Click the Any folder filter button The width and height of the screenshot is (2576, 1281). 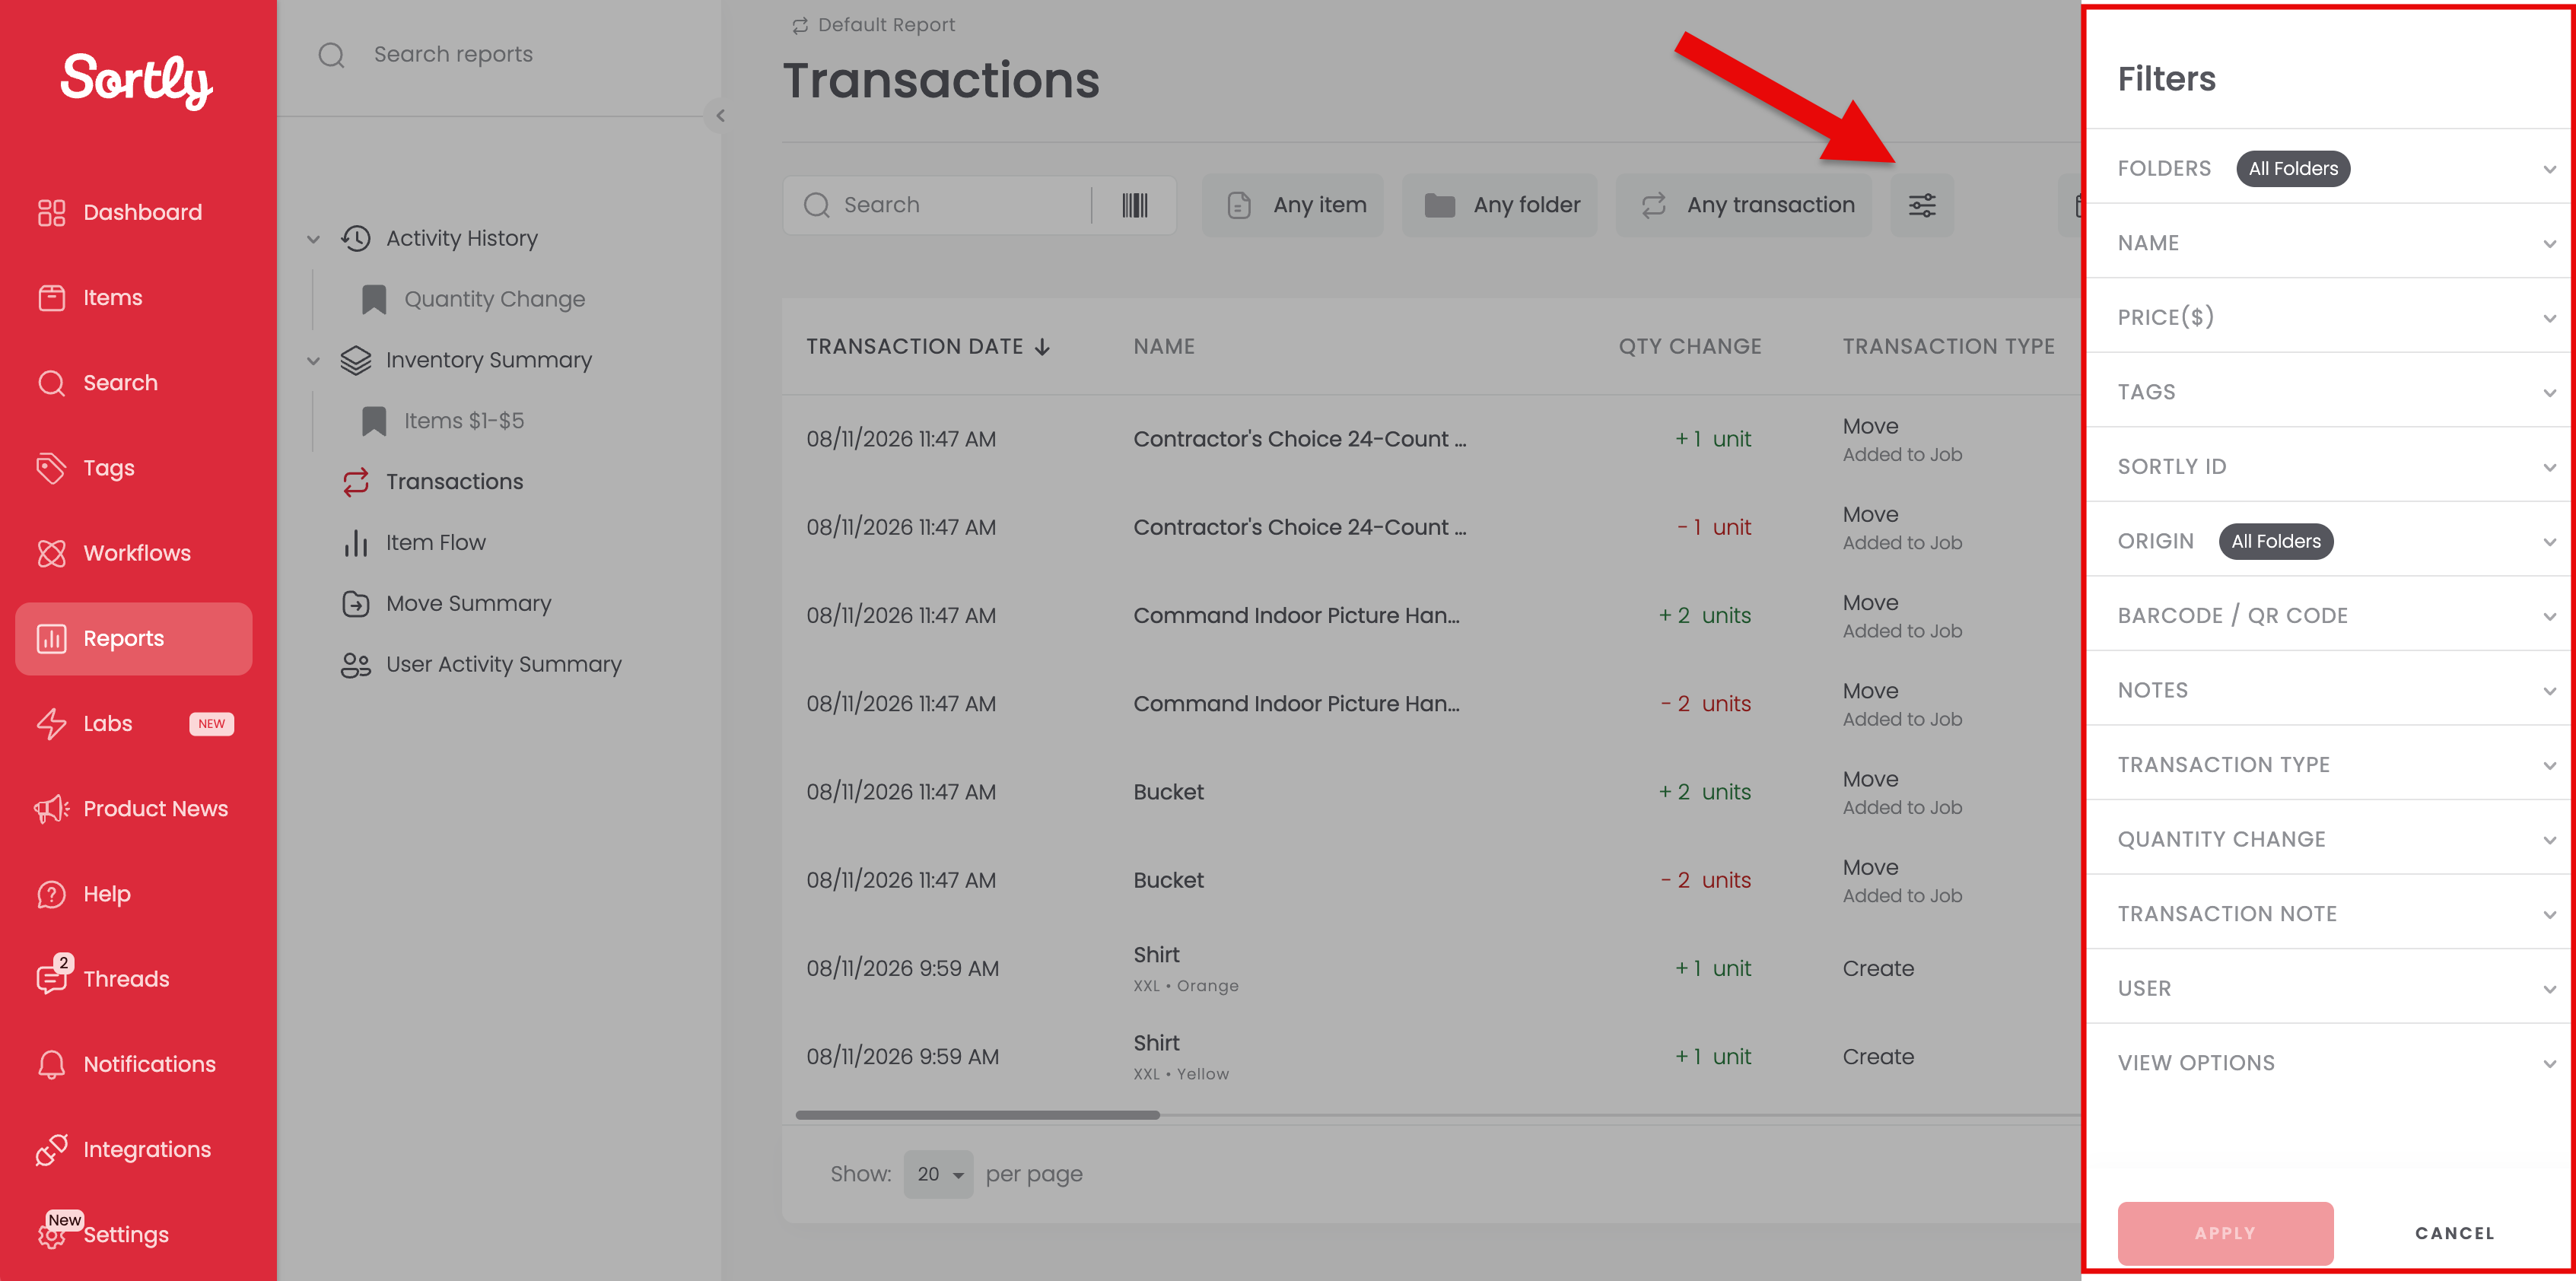tap(1500, 205)
